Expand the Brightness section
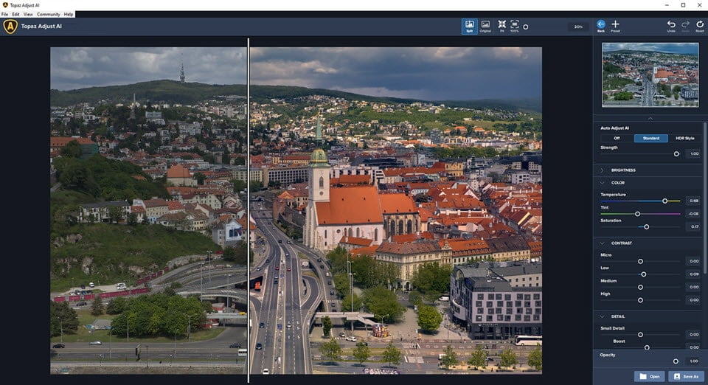Viewport: 708px width, 385px height. coord(603,170)
